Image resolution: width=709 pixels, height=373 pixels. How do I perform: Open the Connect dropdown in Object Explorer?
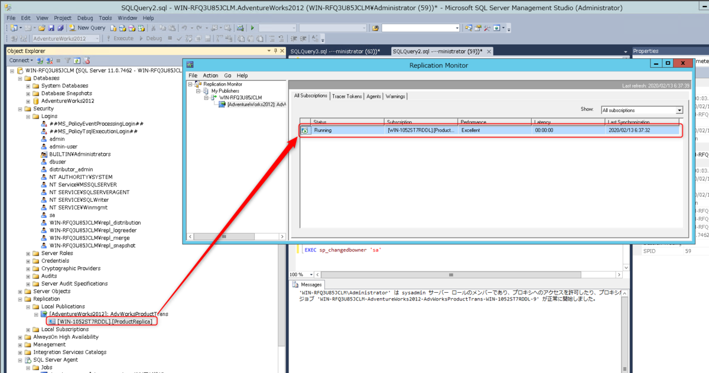tap(21, 60)
